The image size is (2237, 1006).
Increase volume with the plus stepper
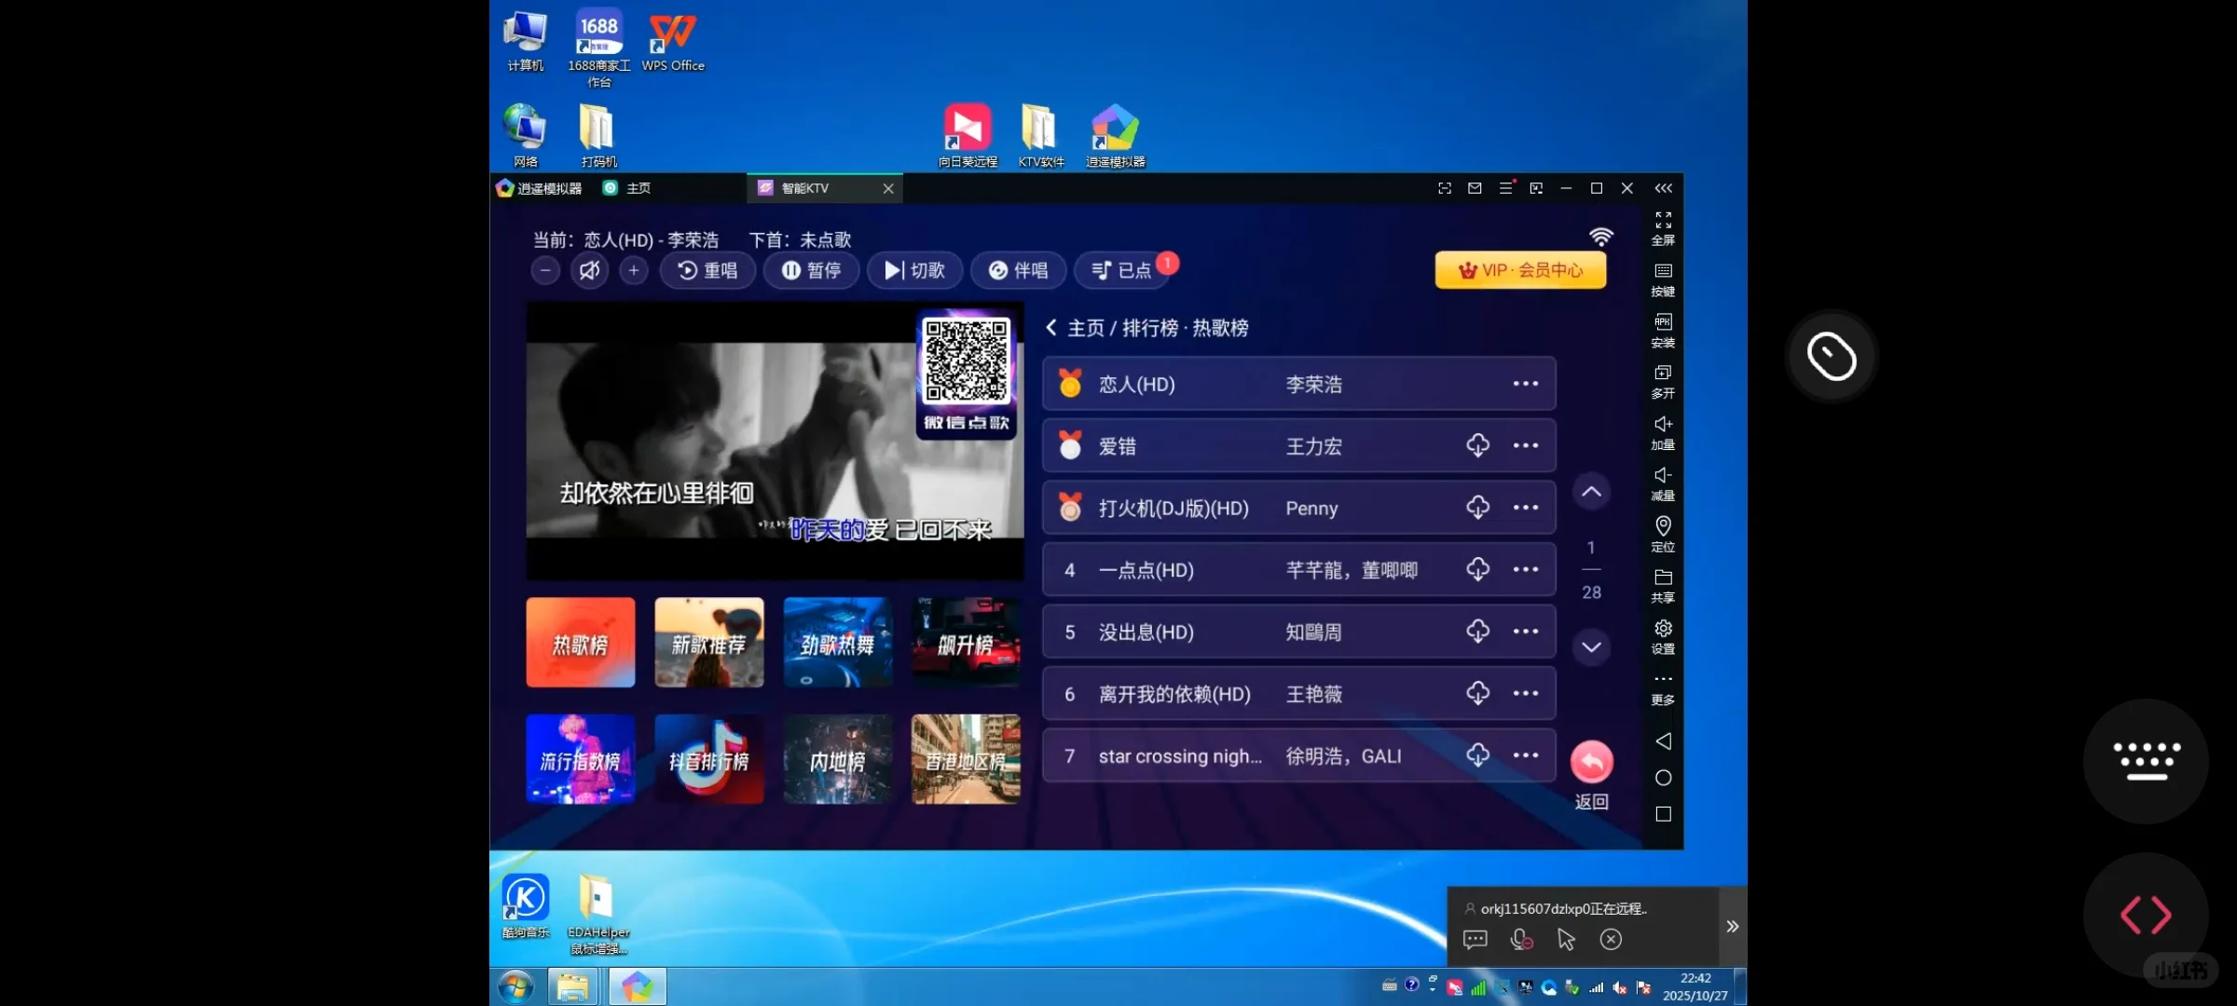point(634,270)
